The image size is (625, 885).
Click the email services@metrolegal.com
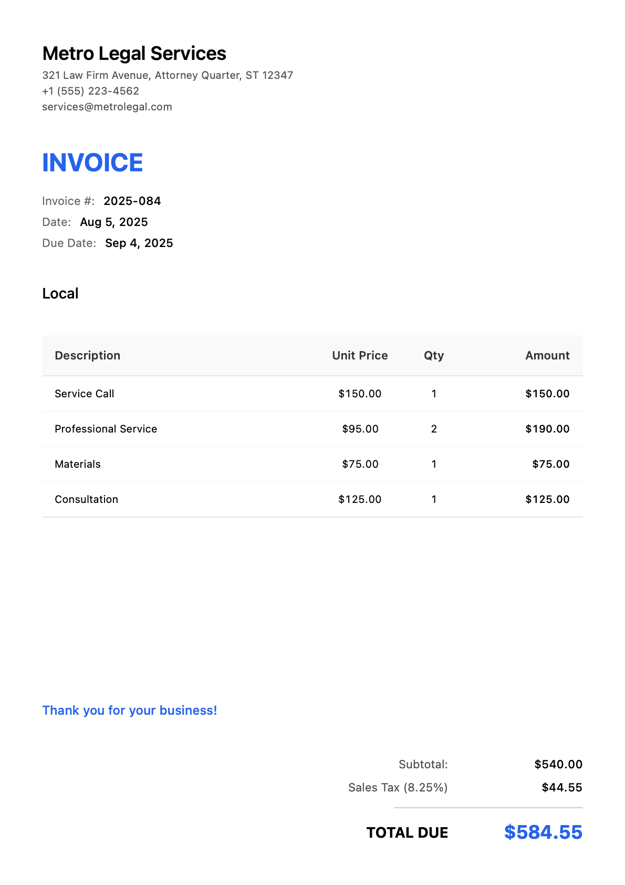tap(107, 107)
